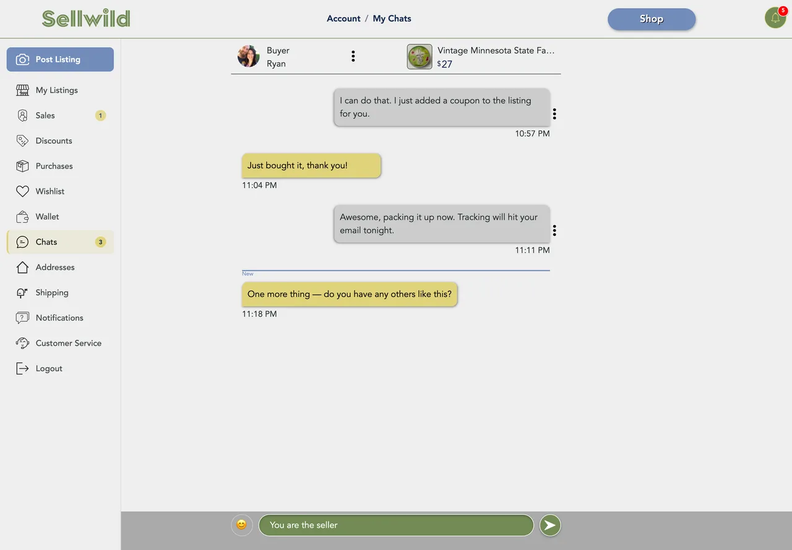This screenshot has width=792, height=550.
Task: Click the storefront icon for My Listings
Action: click(23, 90)
